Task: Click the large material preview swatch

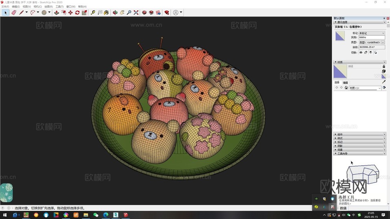Action: [340, 72]
